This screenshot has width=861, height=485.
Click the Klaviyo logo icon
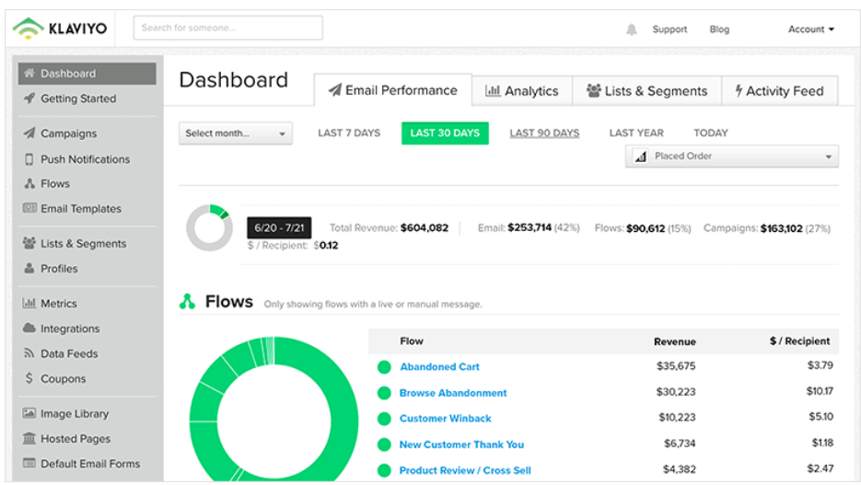(x=28, y=28)
